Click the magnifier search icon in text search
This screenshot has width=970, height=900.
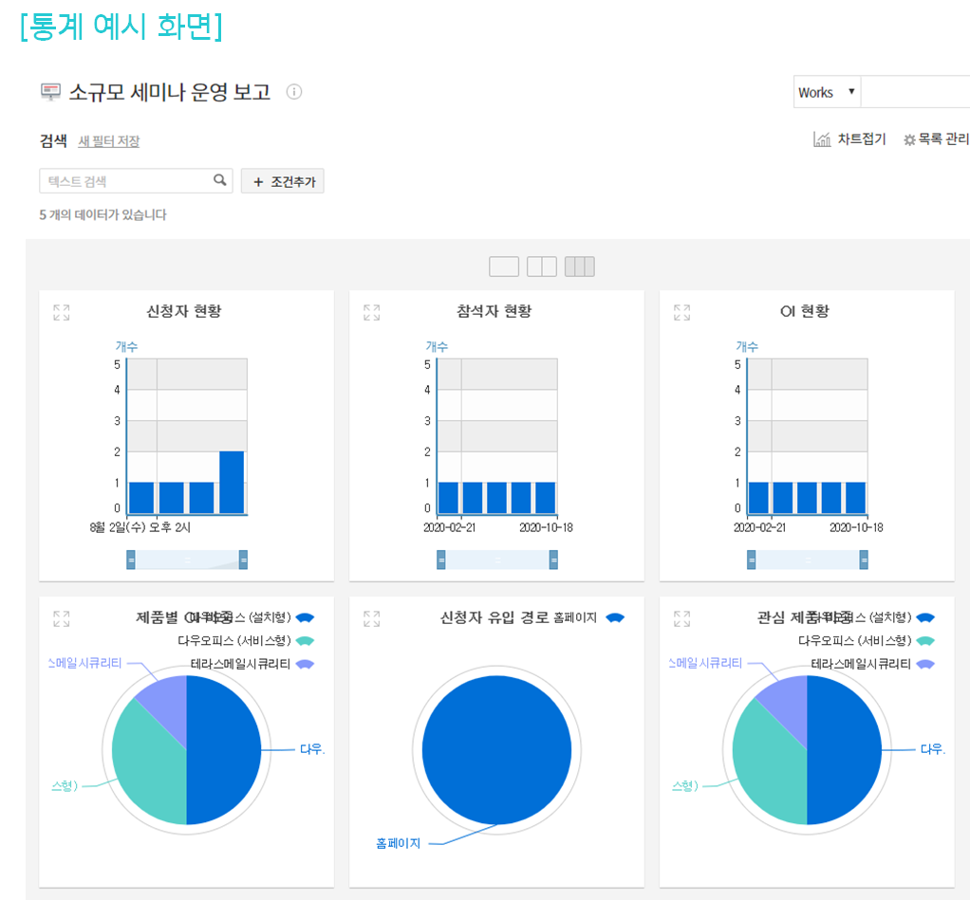(220, 180)
